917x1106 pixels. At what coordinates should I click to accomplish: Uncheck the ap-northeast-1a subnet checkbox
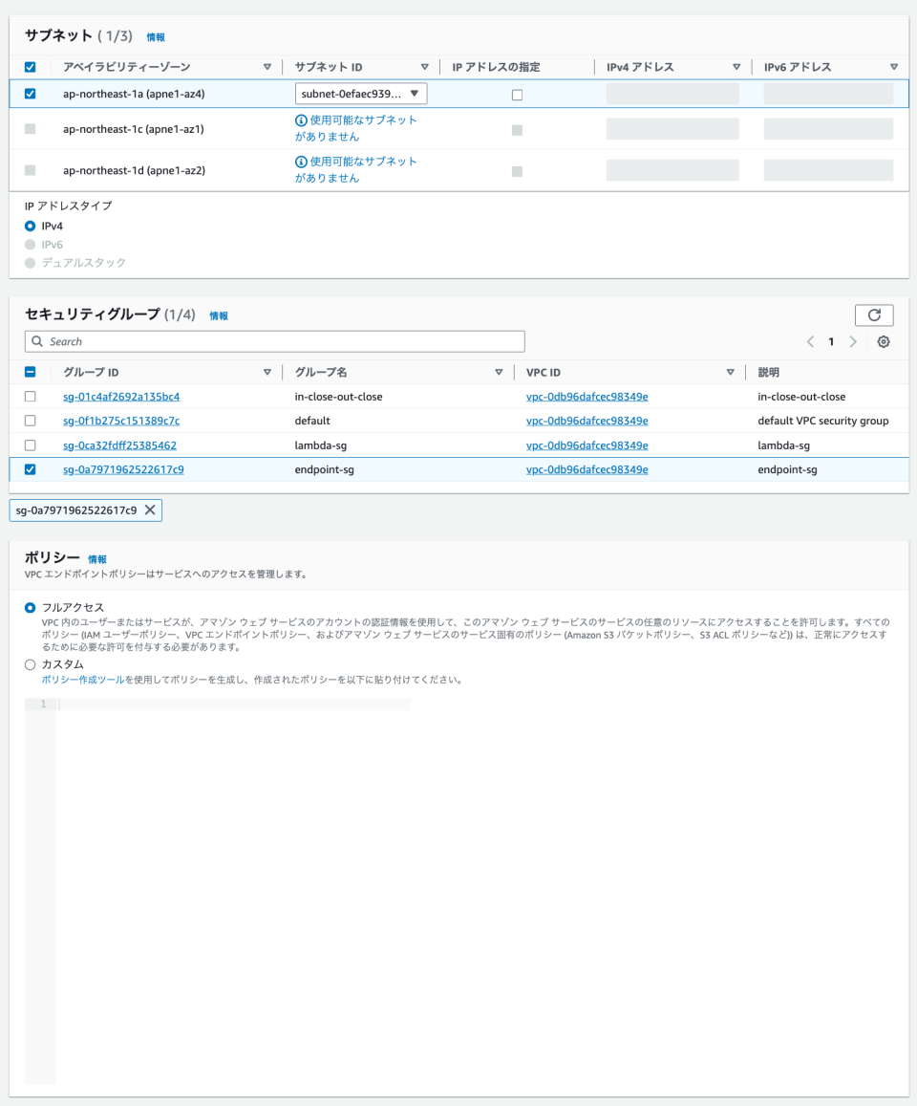(30, 94)
